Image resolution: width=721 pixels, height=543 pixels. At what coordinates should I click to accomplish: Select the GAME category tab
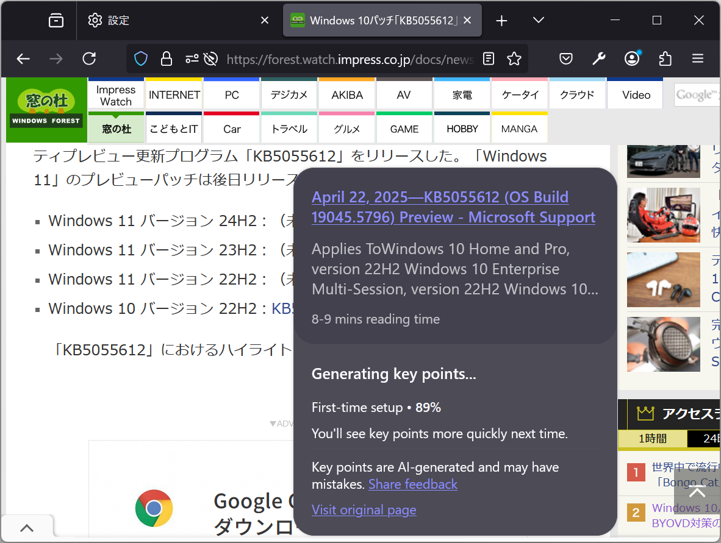(404, 129)
